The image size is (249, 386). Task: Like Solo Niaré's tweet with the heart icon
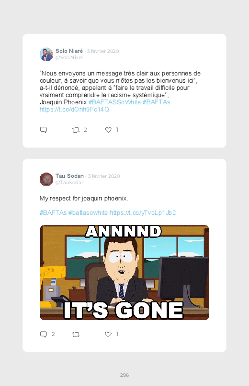click(x=108, y=130)
